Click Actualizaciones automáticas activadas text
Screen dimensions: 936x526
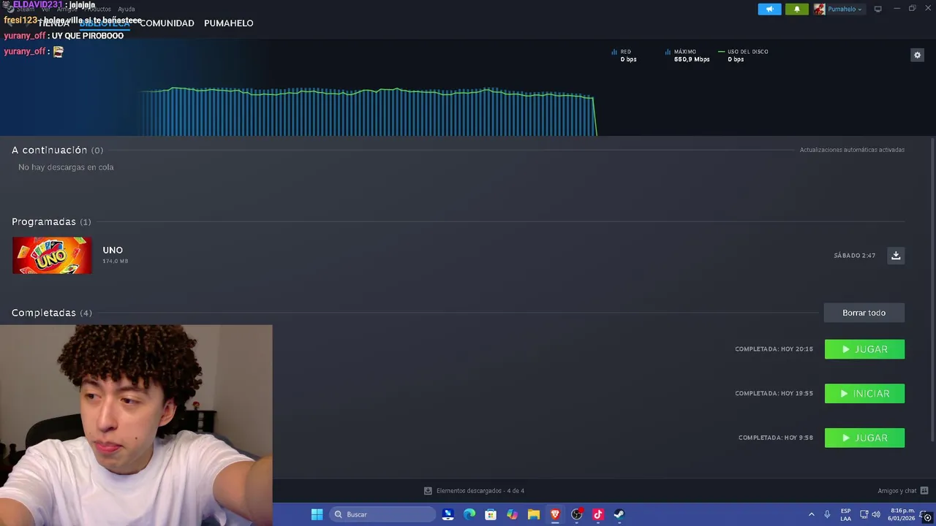[x=852, y=150]
